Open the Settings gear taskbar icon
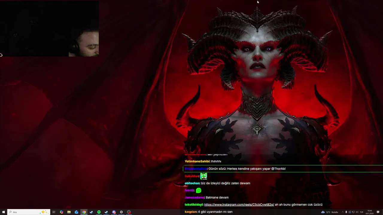The image size is (383, 215). click(121, 212)
